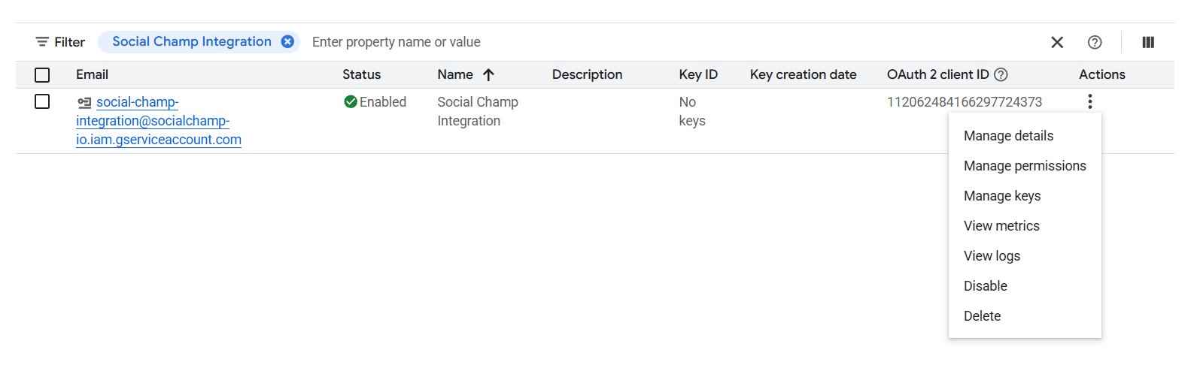1191x368 pixels.
Task: Click the Name column sort arrow
Action: tap(488, 74)
